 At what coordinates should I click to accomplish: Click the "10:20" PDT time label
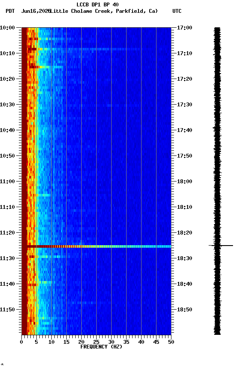coord(7,79)
